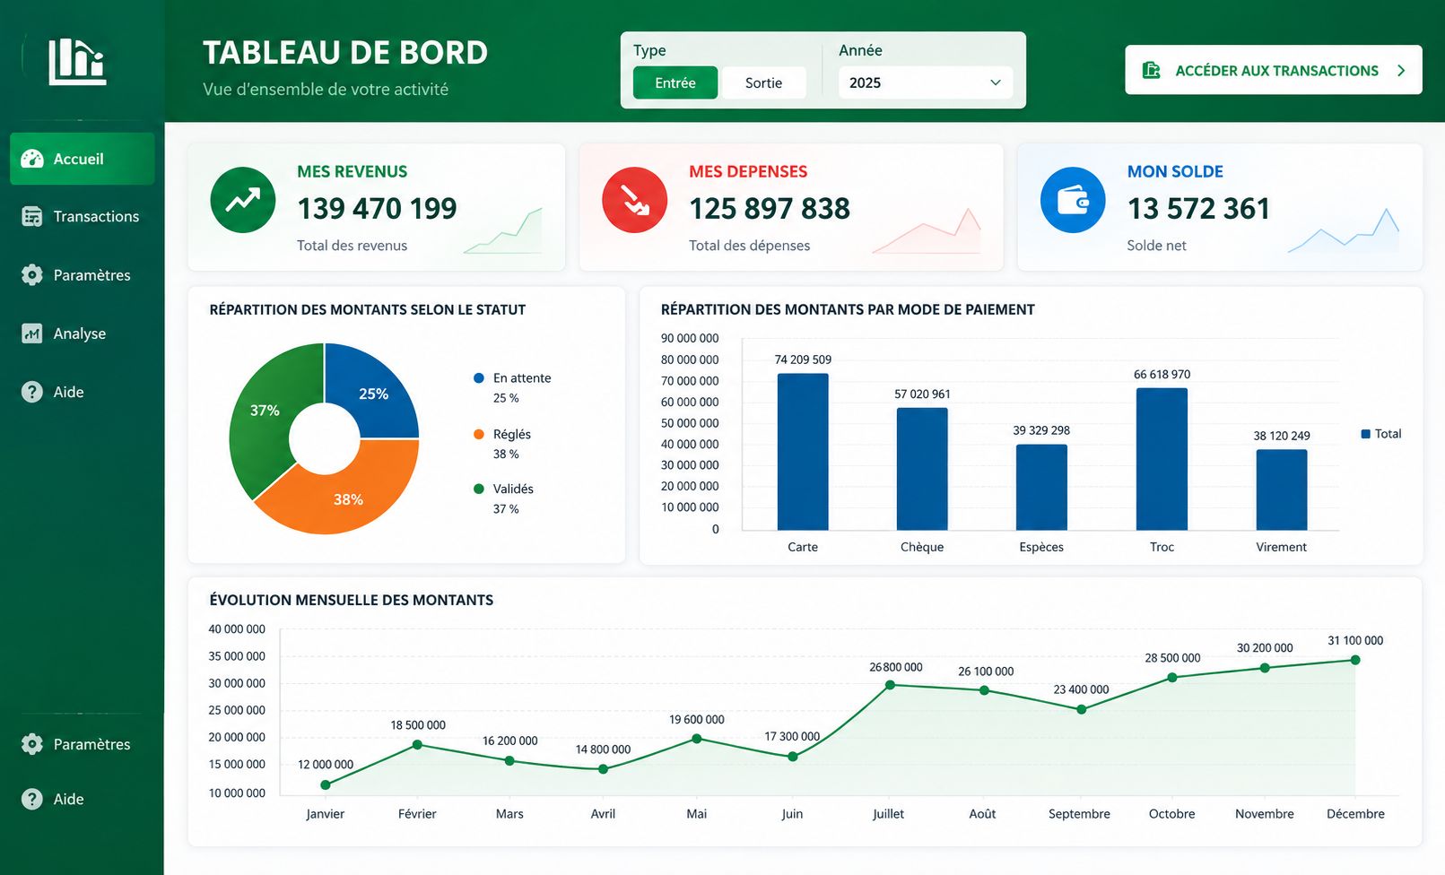Screen dimensions: 1445x875
Task: Click the Carte bar in payment chart
Action: (x=803, y=452)
